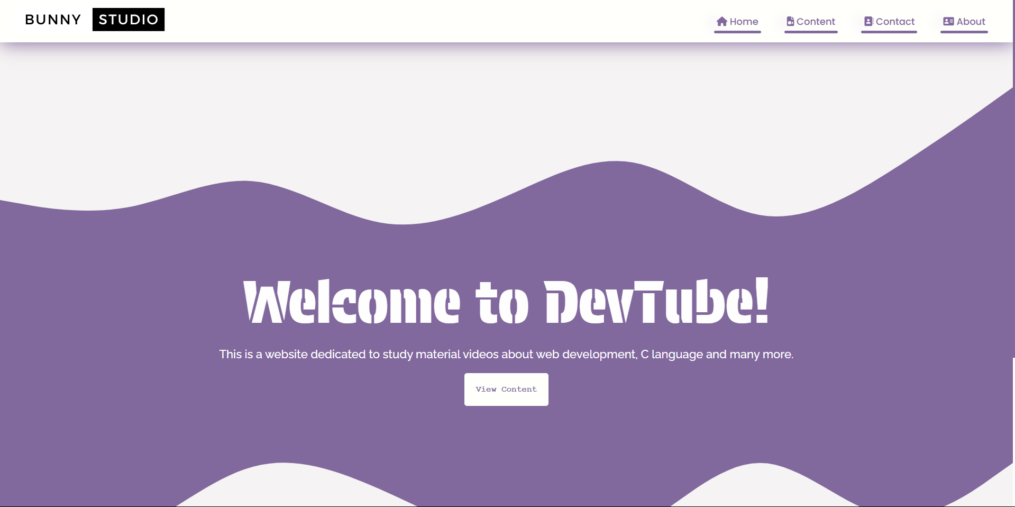Click the BUNNY wordmark in the header
Image resolution: width=1015 pixels, height=507 pixels.
coord(53,19)
